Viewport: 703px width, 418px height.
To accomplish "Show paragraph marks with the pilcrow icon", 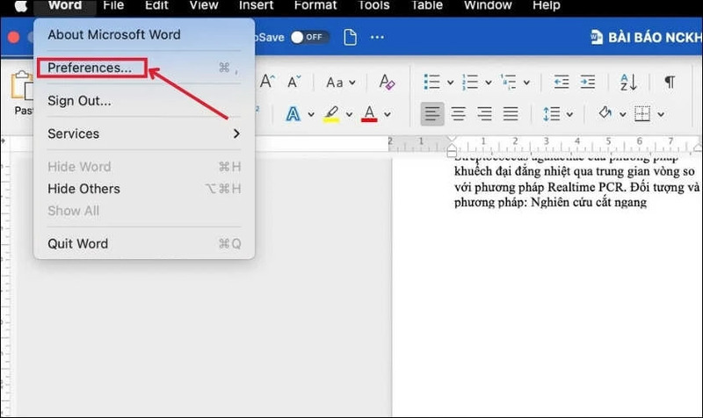I will (x=670, y=82).
